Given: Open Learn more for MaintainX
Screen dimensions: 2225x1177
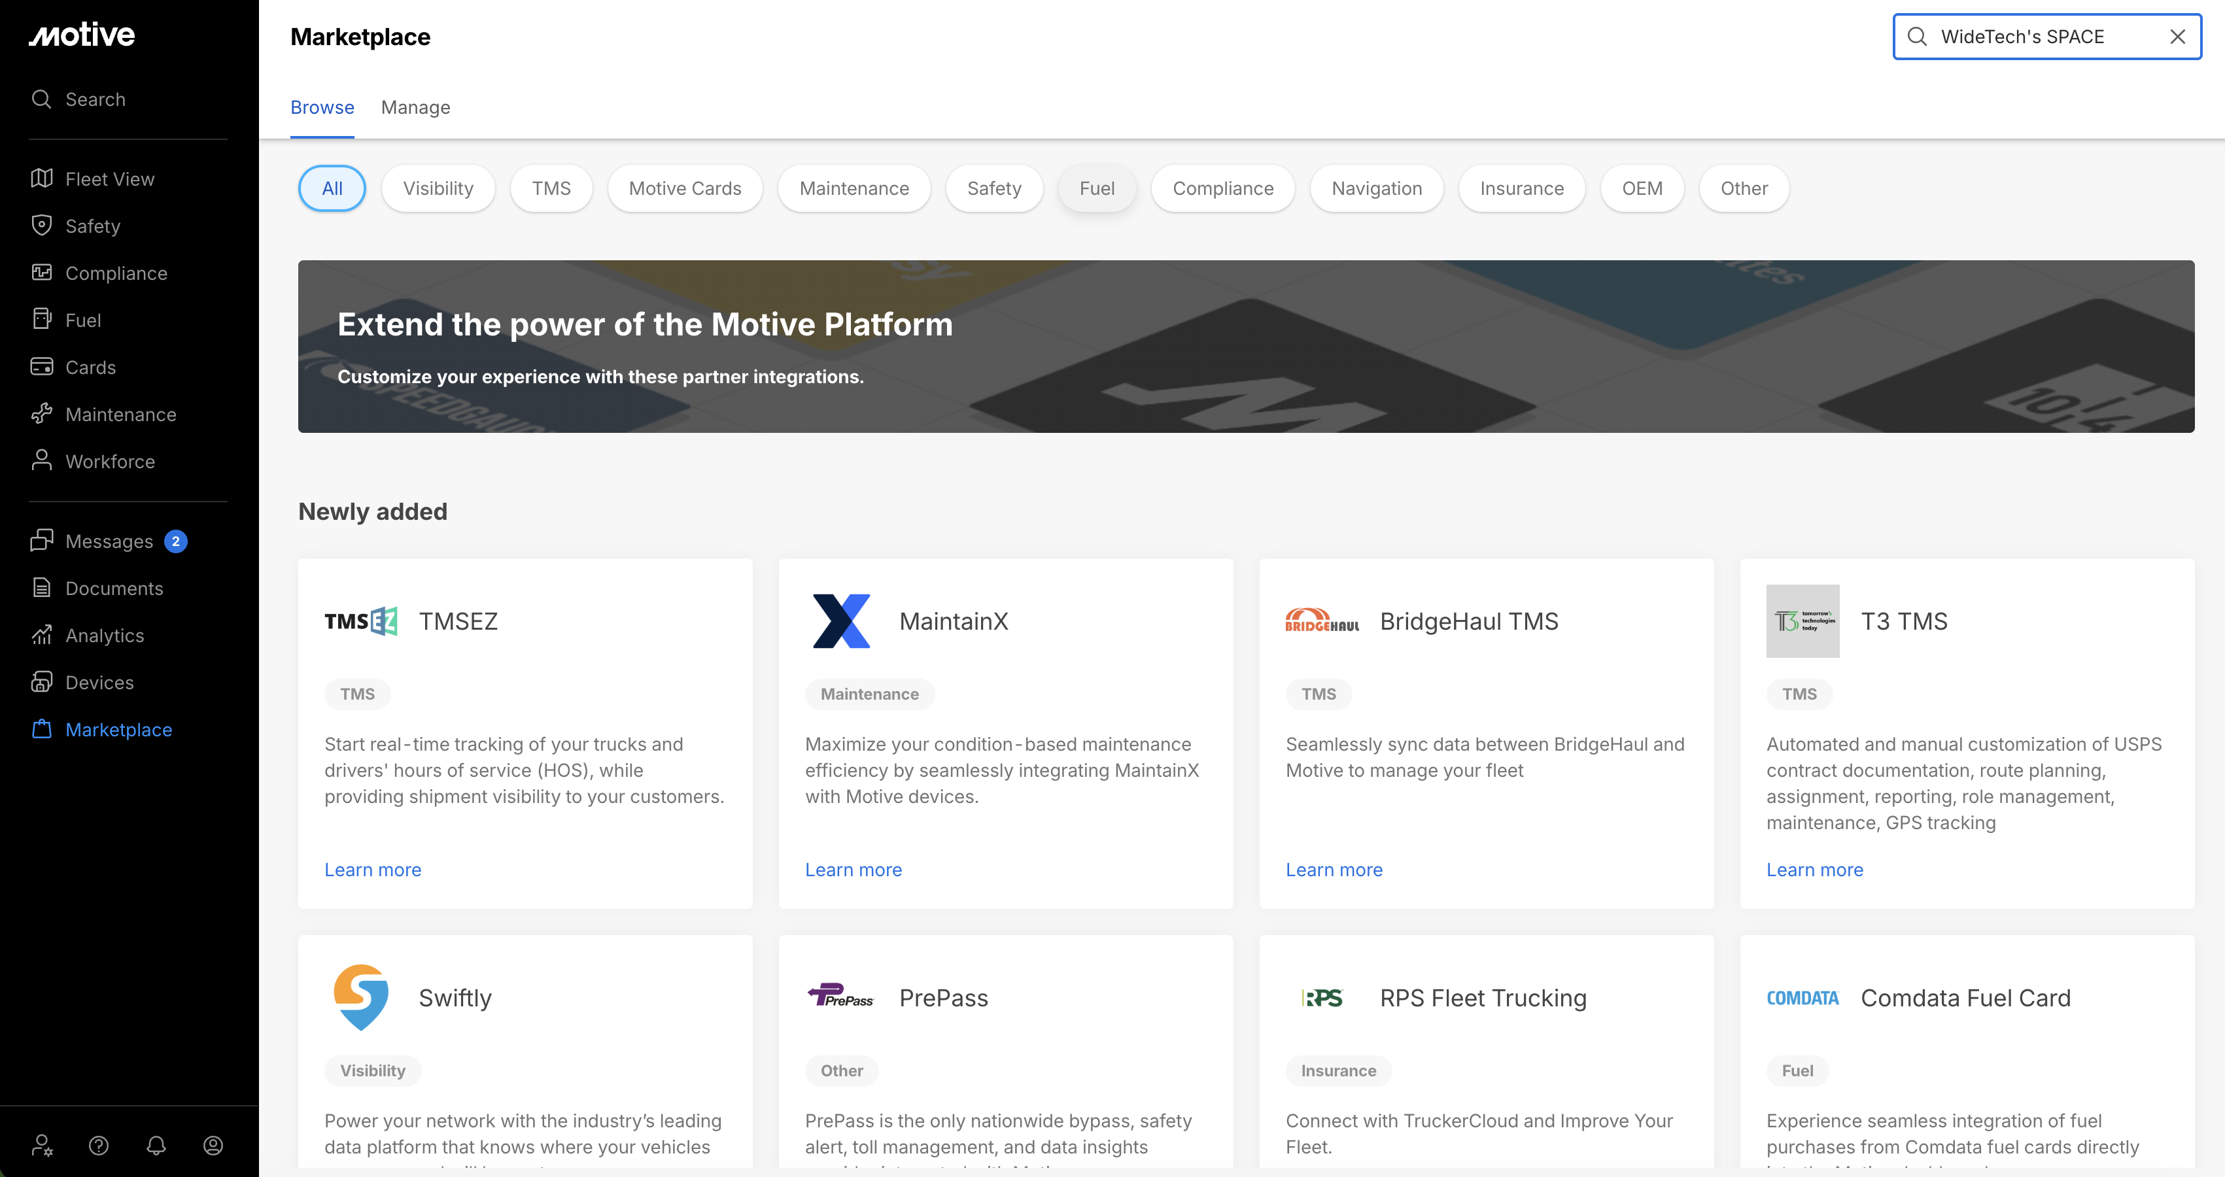Looking at the screenshot, I should 854,870.
